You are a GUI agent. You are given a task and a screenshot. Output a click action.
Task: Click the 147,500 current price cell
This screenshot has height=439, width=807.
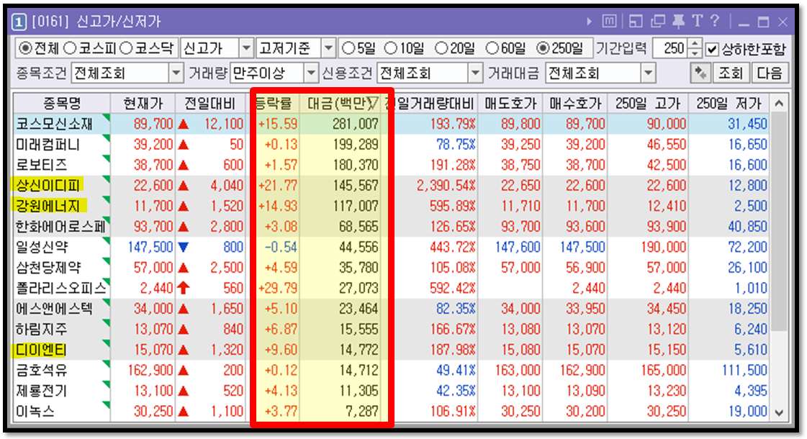(x=150, y=247)
